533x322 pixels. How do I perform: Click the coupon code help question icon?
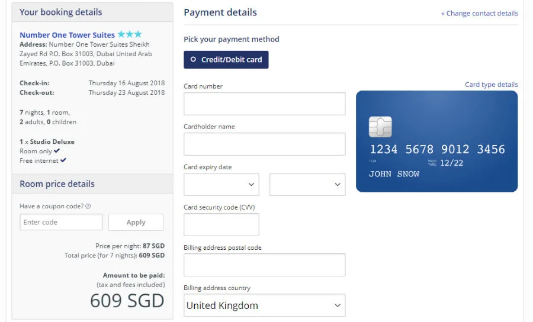88,206
